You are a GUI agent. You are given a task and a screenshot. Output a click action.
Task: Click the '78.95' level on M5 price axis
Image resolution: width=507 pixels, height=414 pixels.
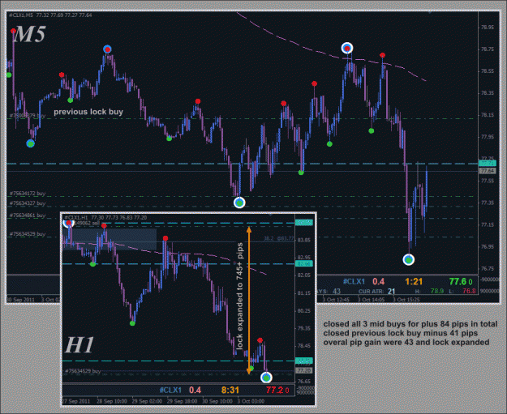click(x=488, y=28)
